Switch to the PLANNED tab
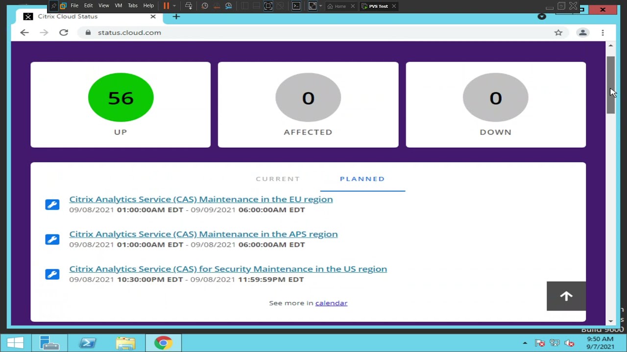The height and width of the screenshot is (352, 627). (362, 178)
